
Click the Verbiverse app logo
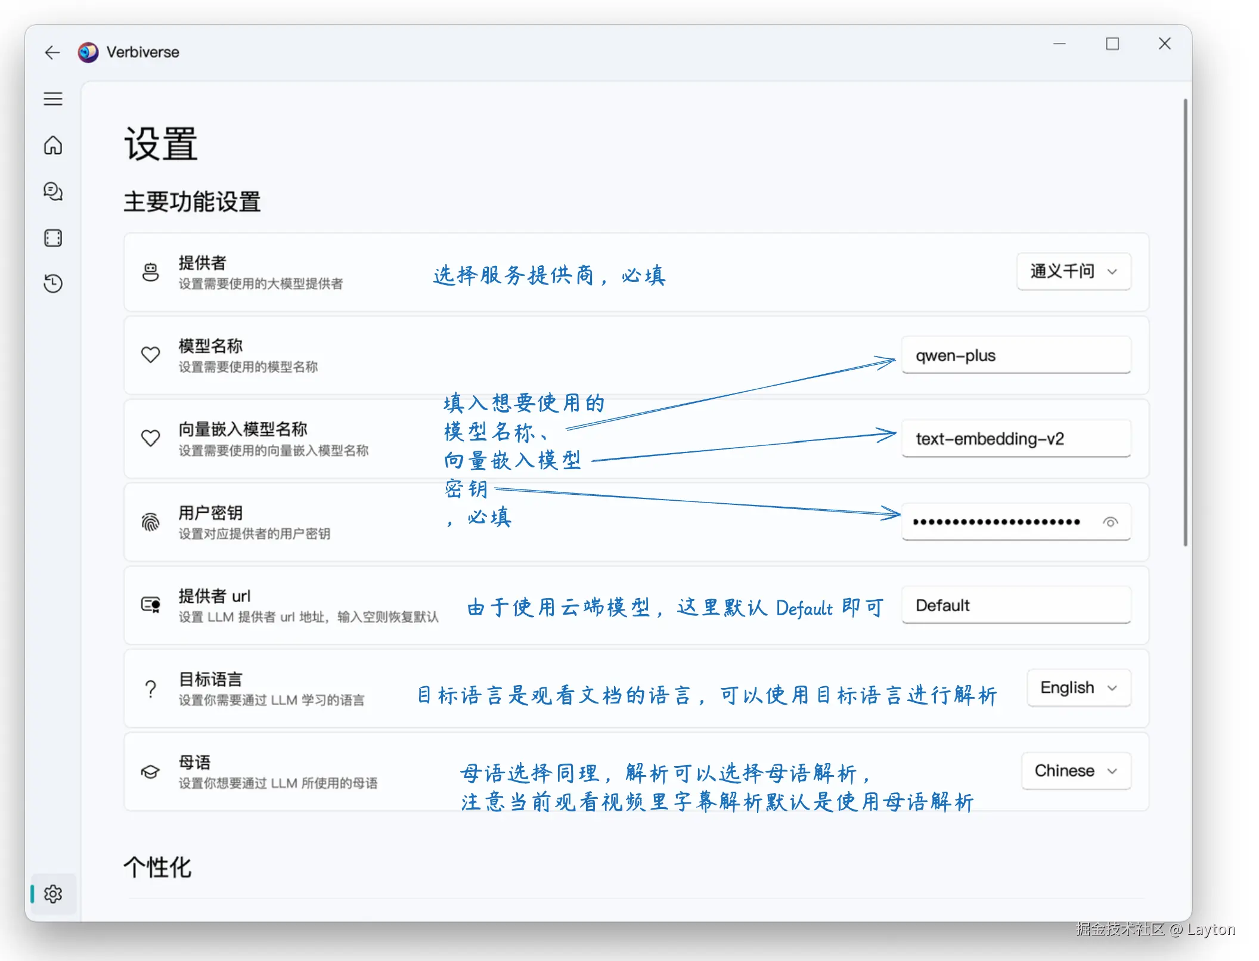[88, 52]
